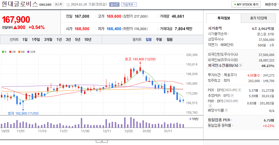The height and width of the screenshot is (145, 279).
Task: Click the target price 247,273
Action: coord(269,75)
